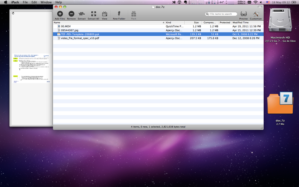Open the View toolbar tool

point(104,14)
